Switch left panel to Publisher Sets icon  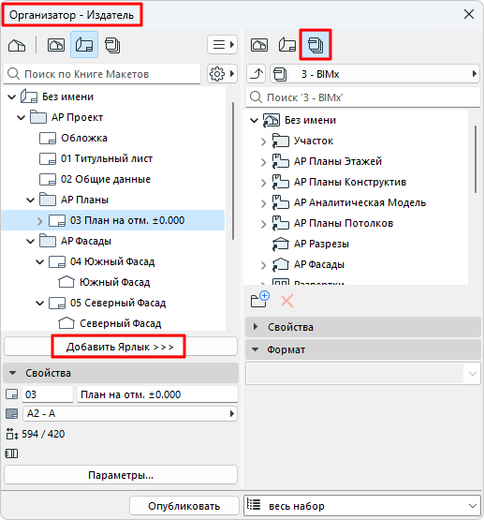(112, 45)
